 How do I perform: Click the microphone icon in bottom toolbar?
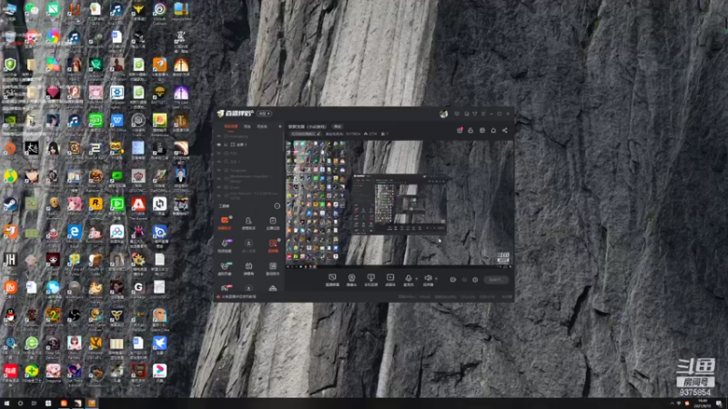coord(408,279)
